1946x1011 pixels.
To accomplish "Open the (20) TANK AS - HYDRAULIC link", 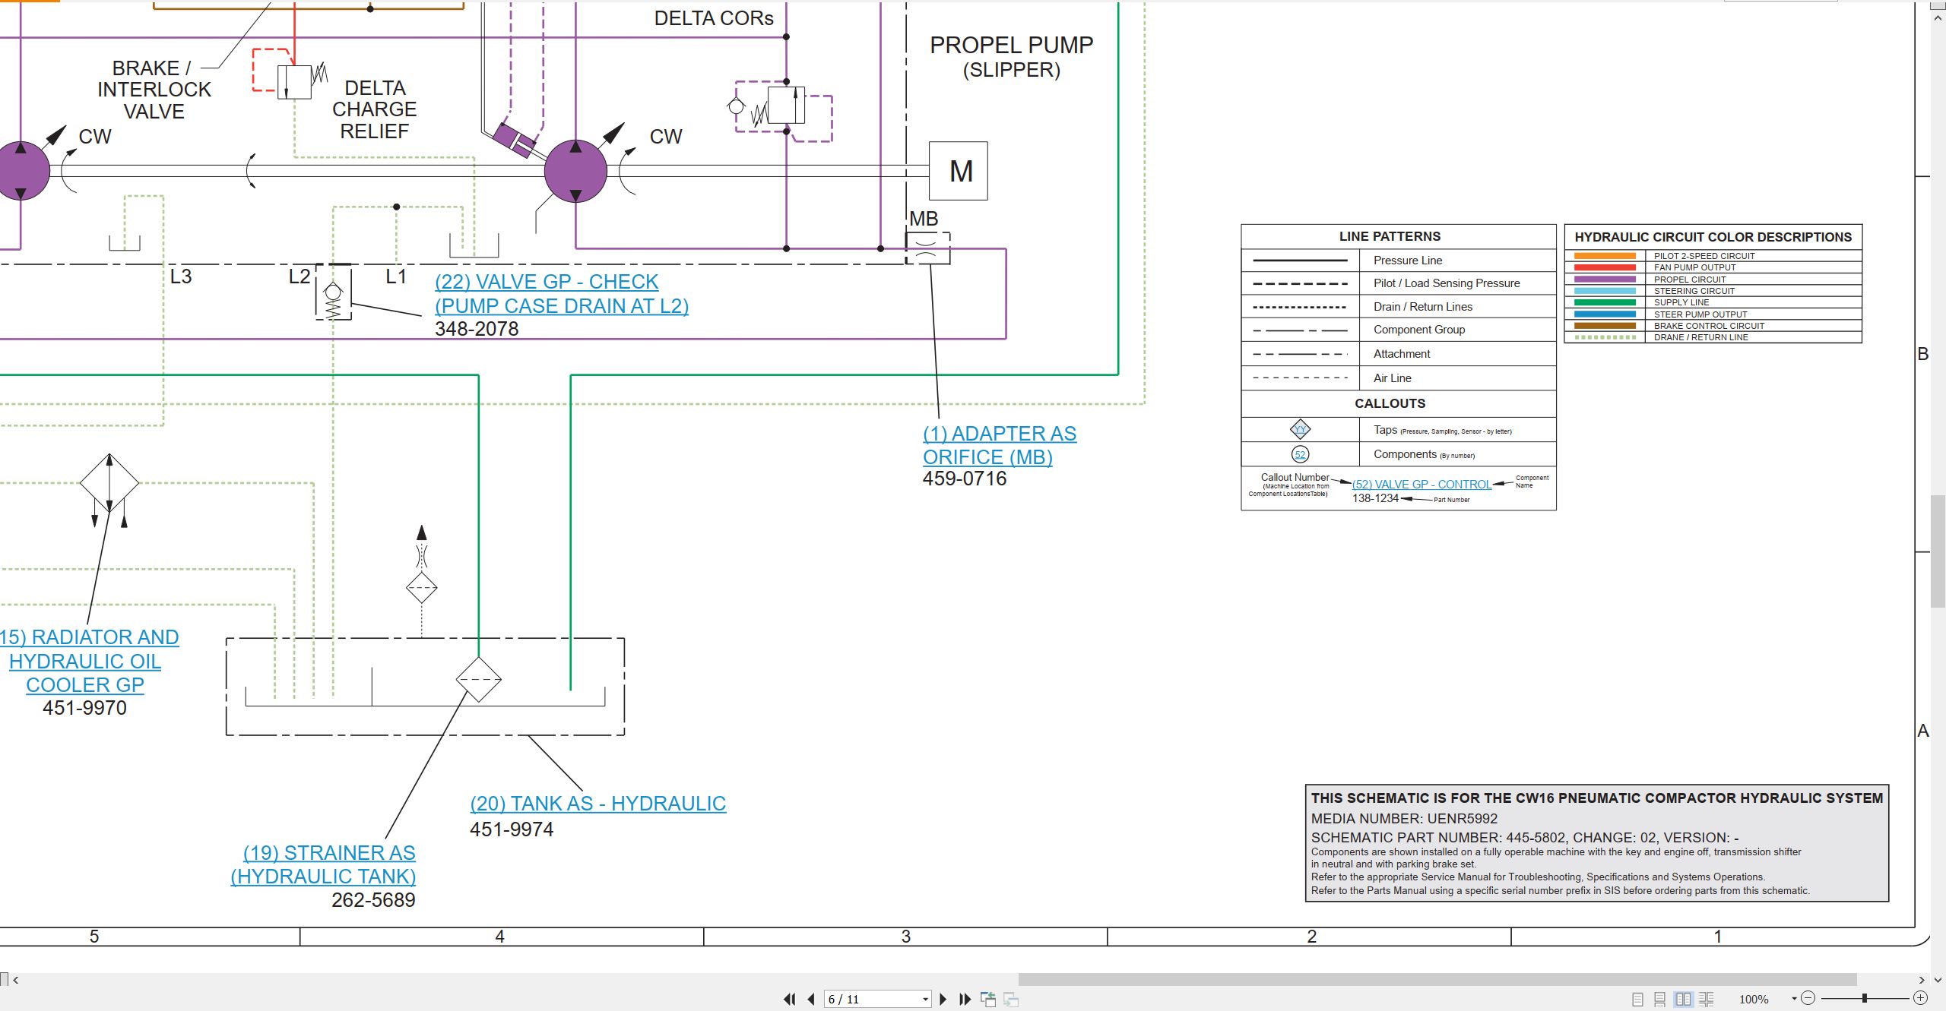I will (597, 804).
